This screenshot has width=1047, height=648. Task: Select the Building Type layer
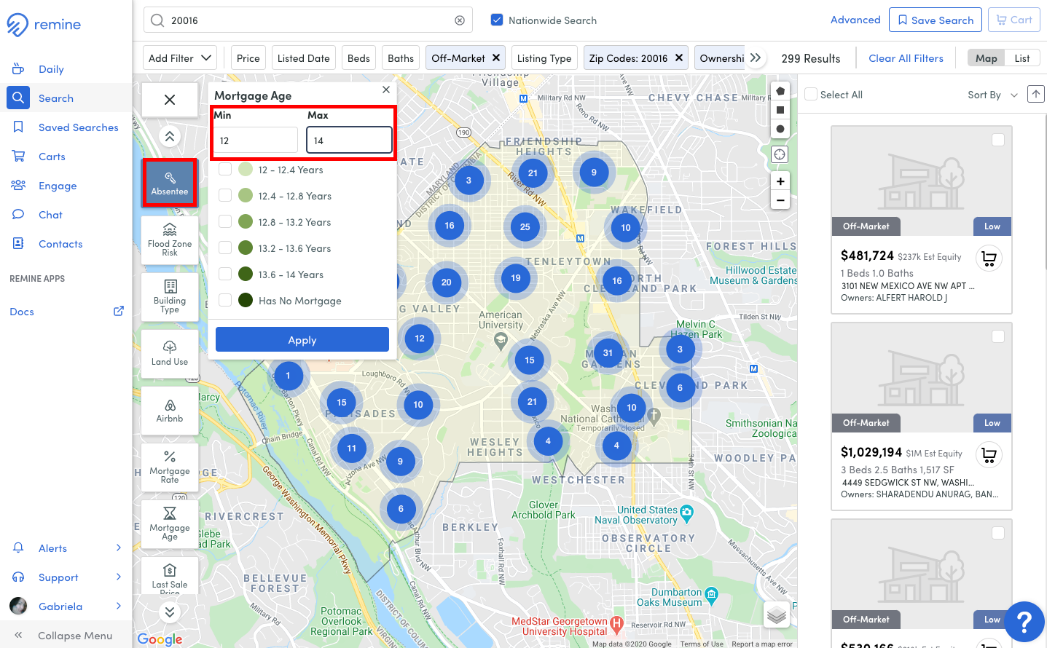click(x=170, y=296)
